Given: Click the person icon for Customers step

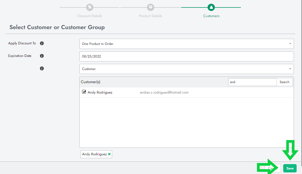Looking at the screenshot, I should point(211,7).
